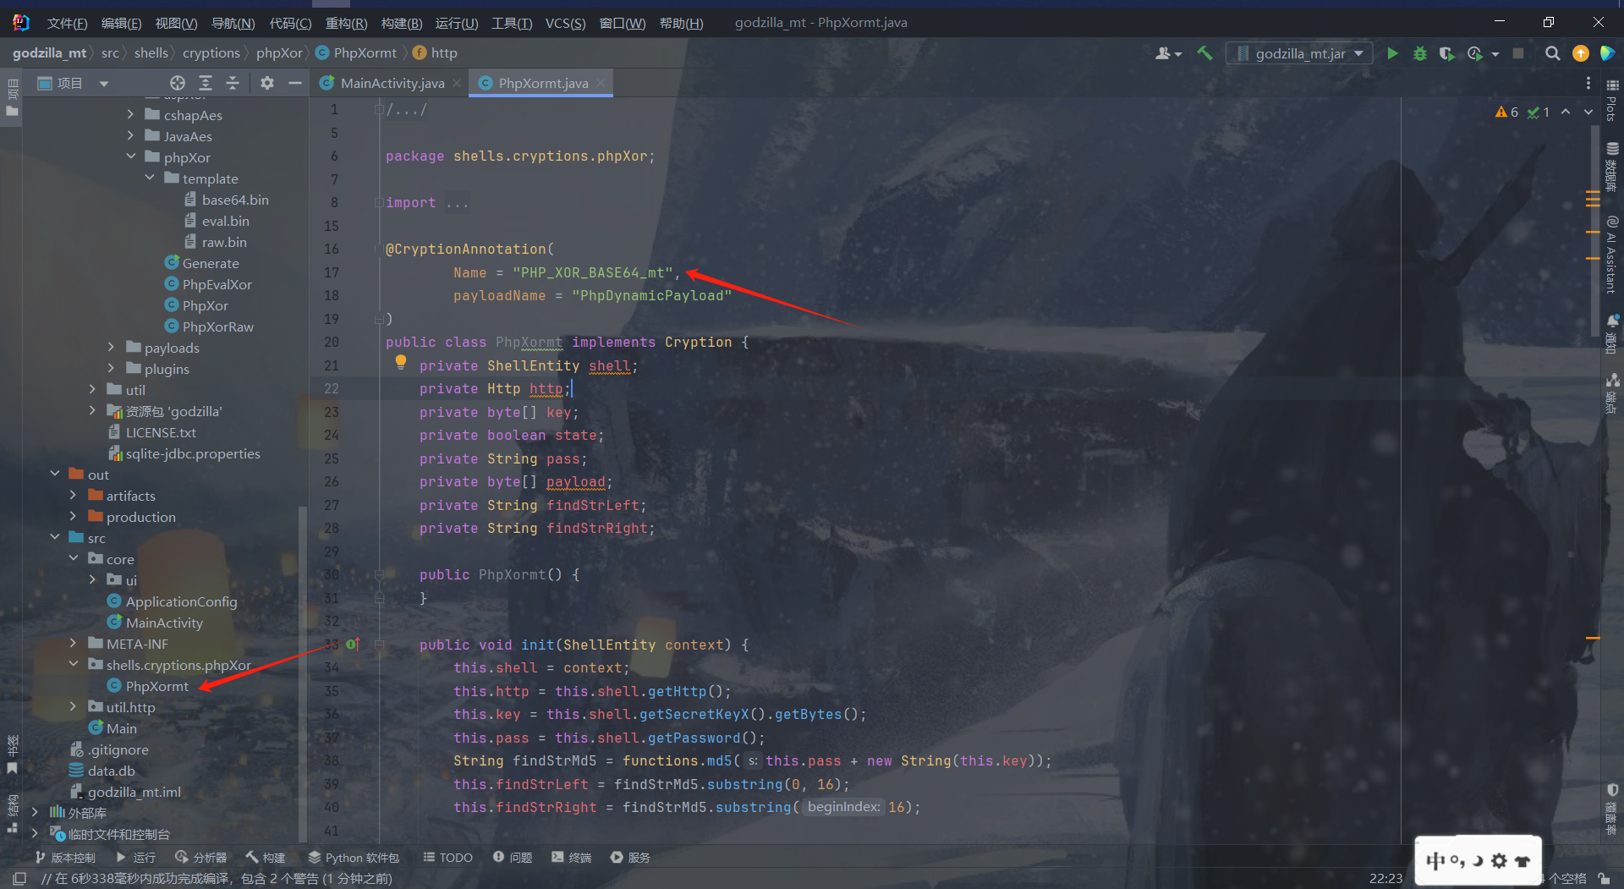Open the 文件(F) menu
Image resolution: width=1624 pixels, height=889 pixels.
(67, 23)
